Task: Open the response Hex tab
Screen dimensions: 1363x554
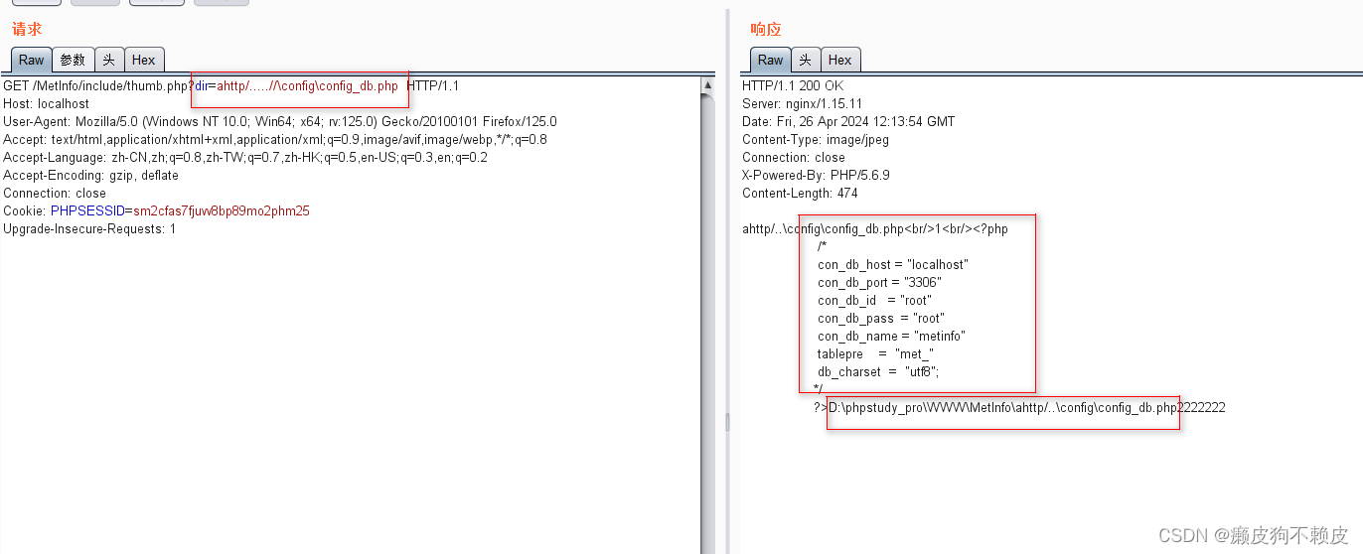Action: 840,60
